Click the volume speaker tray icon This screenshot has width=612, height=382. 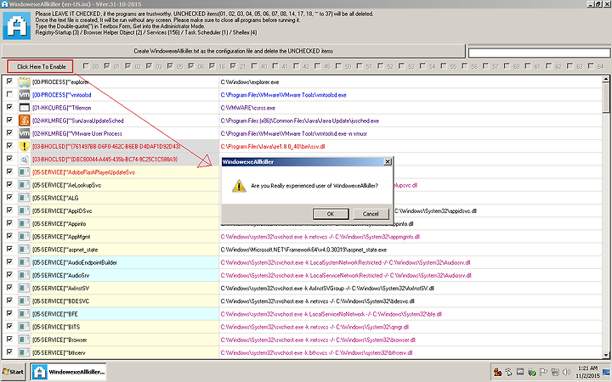pyautogui.click(x=567, y=372)
